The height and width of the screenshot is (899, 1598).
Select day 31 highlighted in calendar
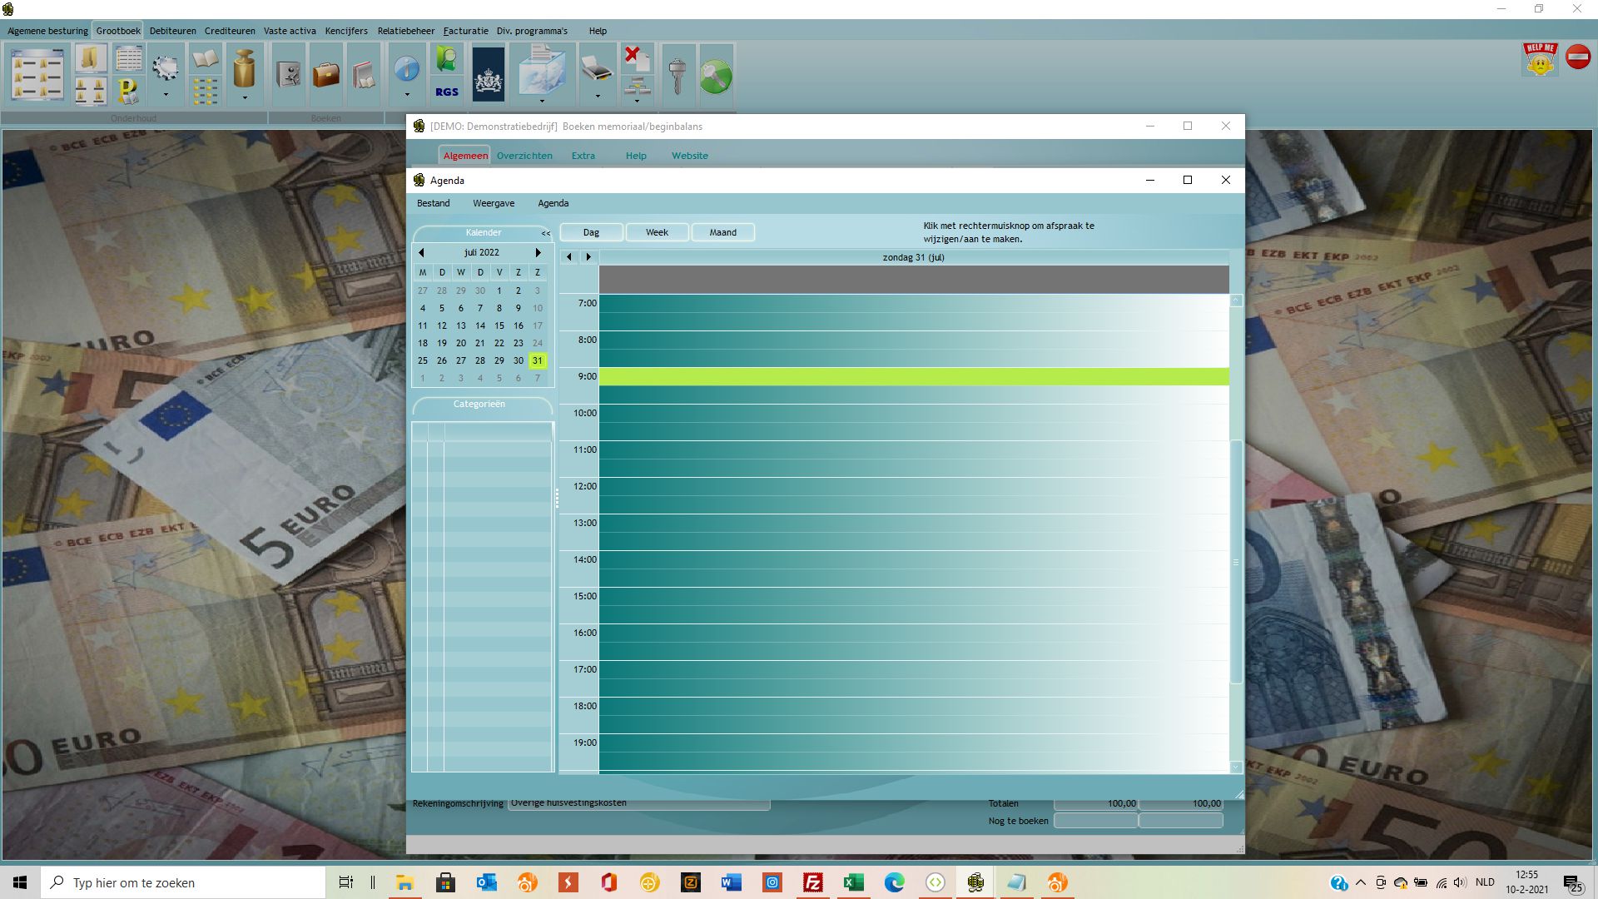pyautogui.click(x=537, y=360)
